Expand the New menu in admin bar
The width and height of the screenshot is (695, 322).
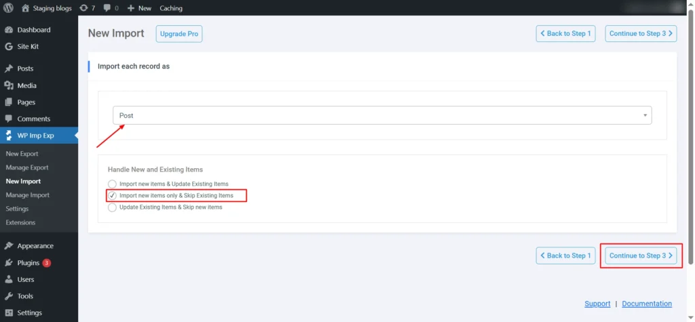coord(139,8)
